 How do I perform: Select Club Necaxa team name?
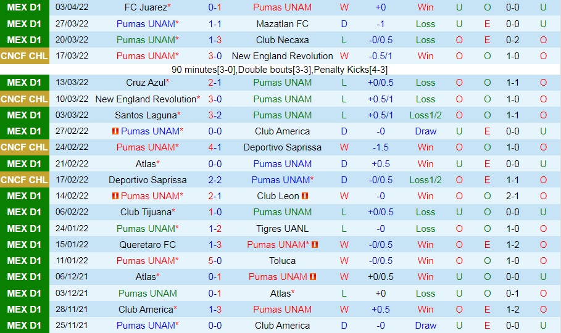[x=282, y=40]
